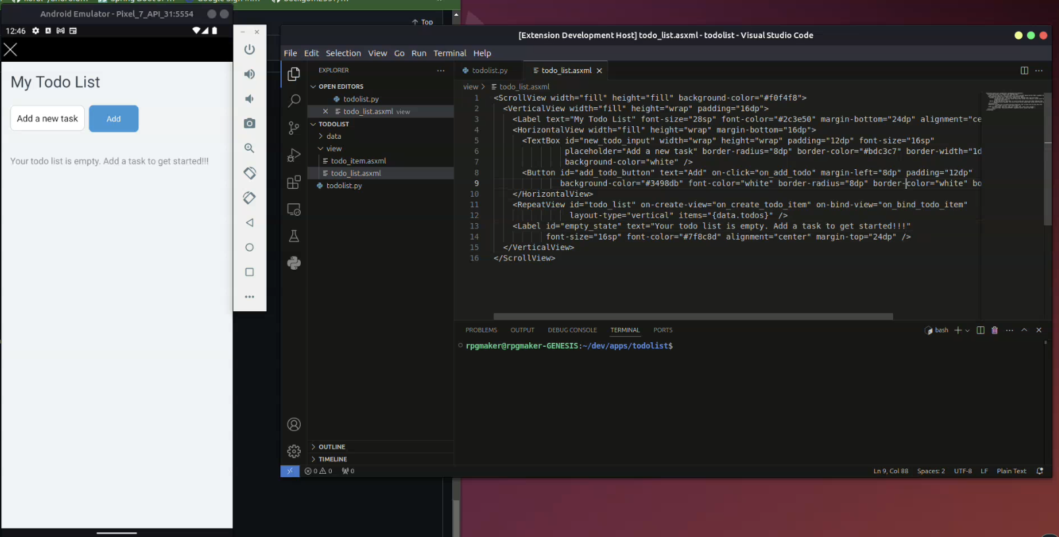Raise emulator volume with volume up icon

point(249,74)
